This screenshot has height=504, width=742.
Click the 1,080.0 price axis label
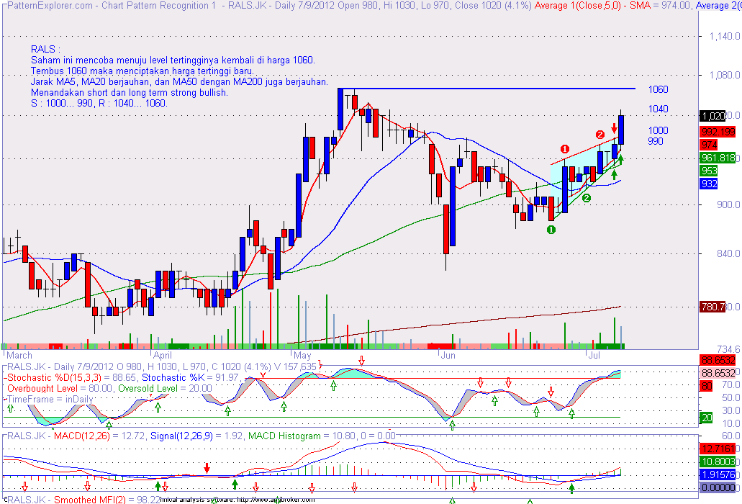point(724,75)
